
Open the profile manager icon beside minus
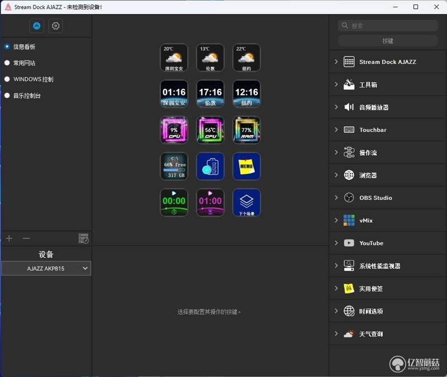tap(83, 238)
